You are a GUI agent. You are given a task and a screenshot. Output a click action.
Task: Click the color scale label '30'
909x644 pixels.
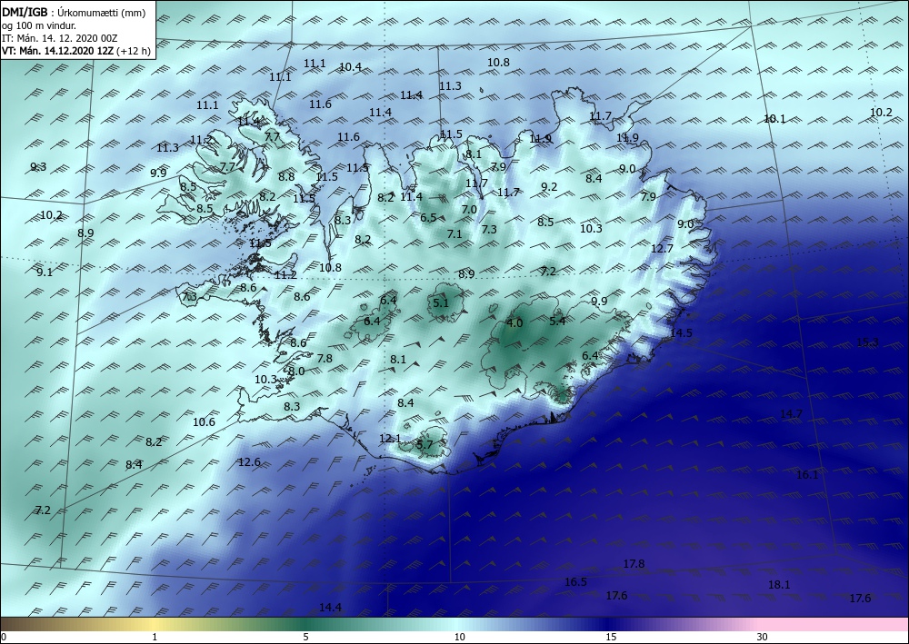[762, 638]
